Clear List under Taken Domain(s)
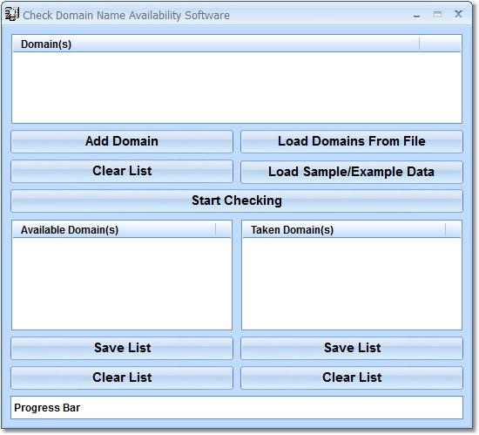 [x=352, y=377]
